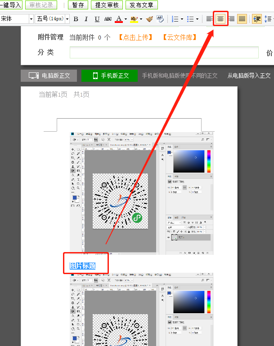Click the 当前第1页 page indicator
Viewport: 274px width, 346px height.
(53, 95)
